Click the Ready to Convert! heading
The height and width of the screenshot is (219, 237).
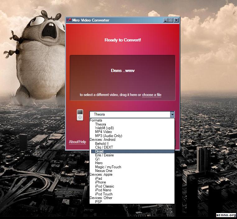[123, 40]
